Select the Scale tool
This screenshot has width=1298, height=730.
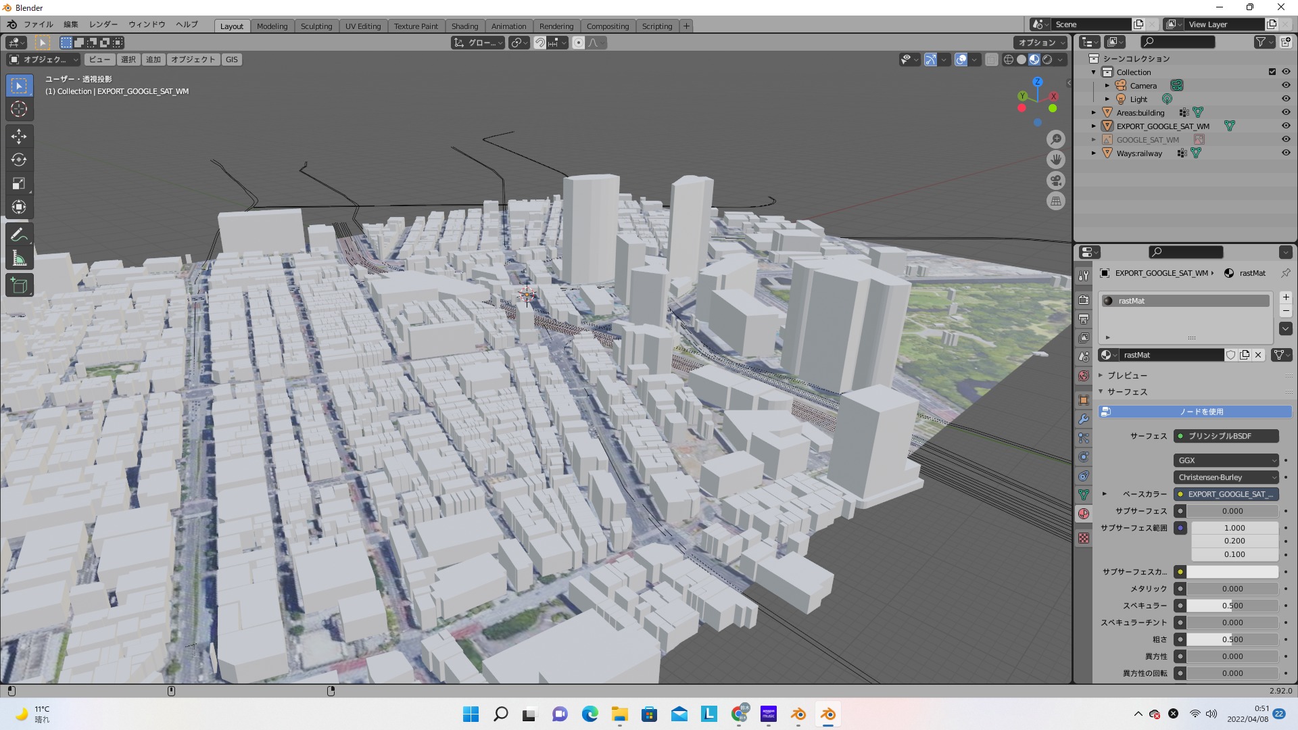click(19, 184)
